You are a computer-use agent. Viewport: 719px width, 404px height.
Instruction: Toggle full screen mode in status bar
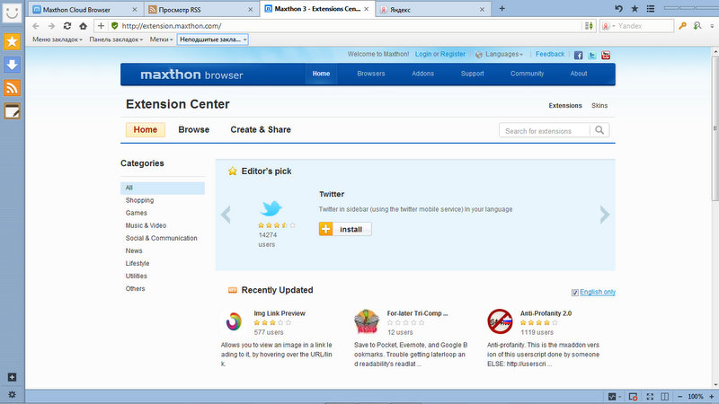tap(650, 397)
